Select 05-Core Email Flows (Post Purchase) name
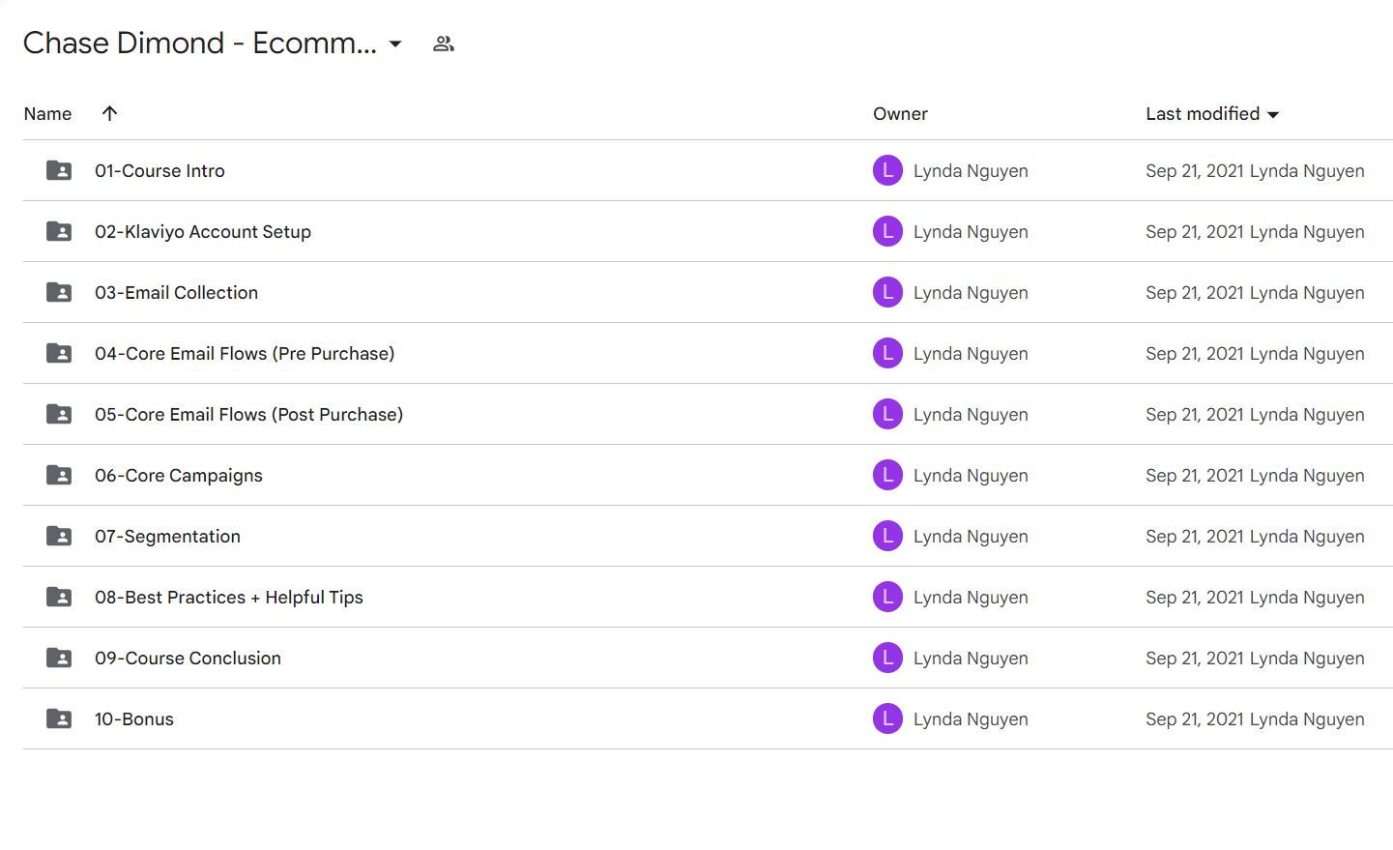Viewport: 1393px width, 850px height. point(248,415)
